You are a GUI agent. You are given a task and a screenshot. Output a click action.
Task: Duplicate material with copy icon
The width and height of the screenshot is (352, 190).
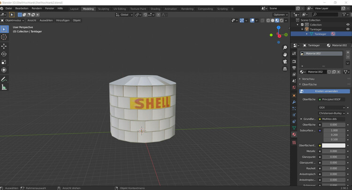click(334, 72)
